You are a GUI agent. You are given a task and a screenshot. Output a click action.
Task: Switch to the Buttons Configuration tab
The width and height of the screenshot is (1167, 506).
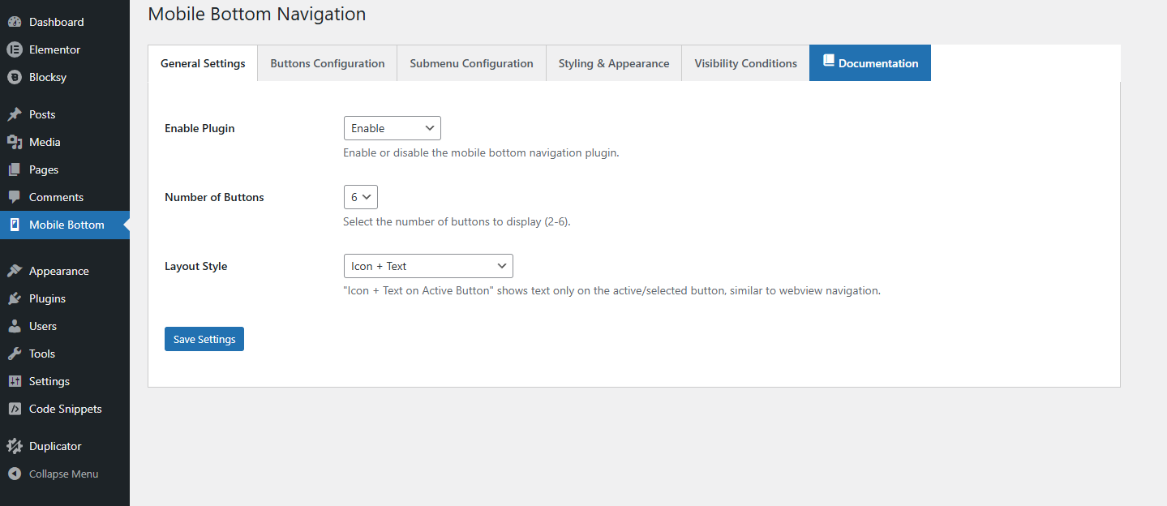click(327, 63)
